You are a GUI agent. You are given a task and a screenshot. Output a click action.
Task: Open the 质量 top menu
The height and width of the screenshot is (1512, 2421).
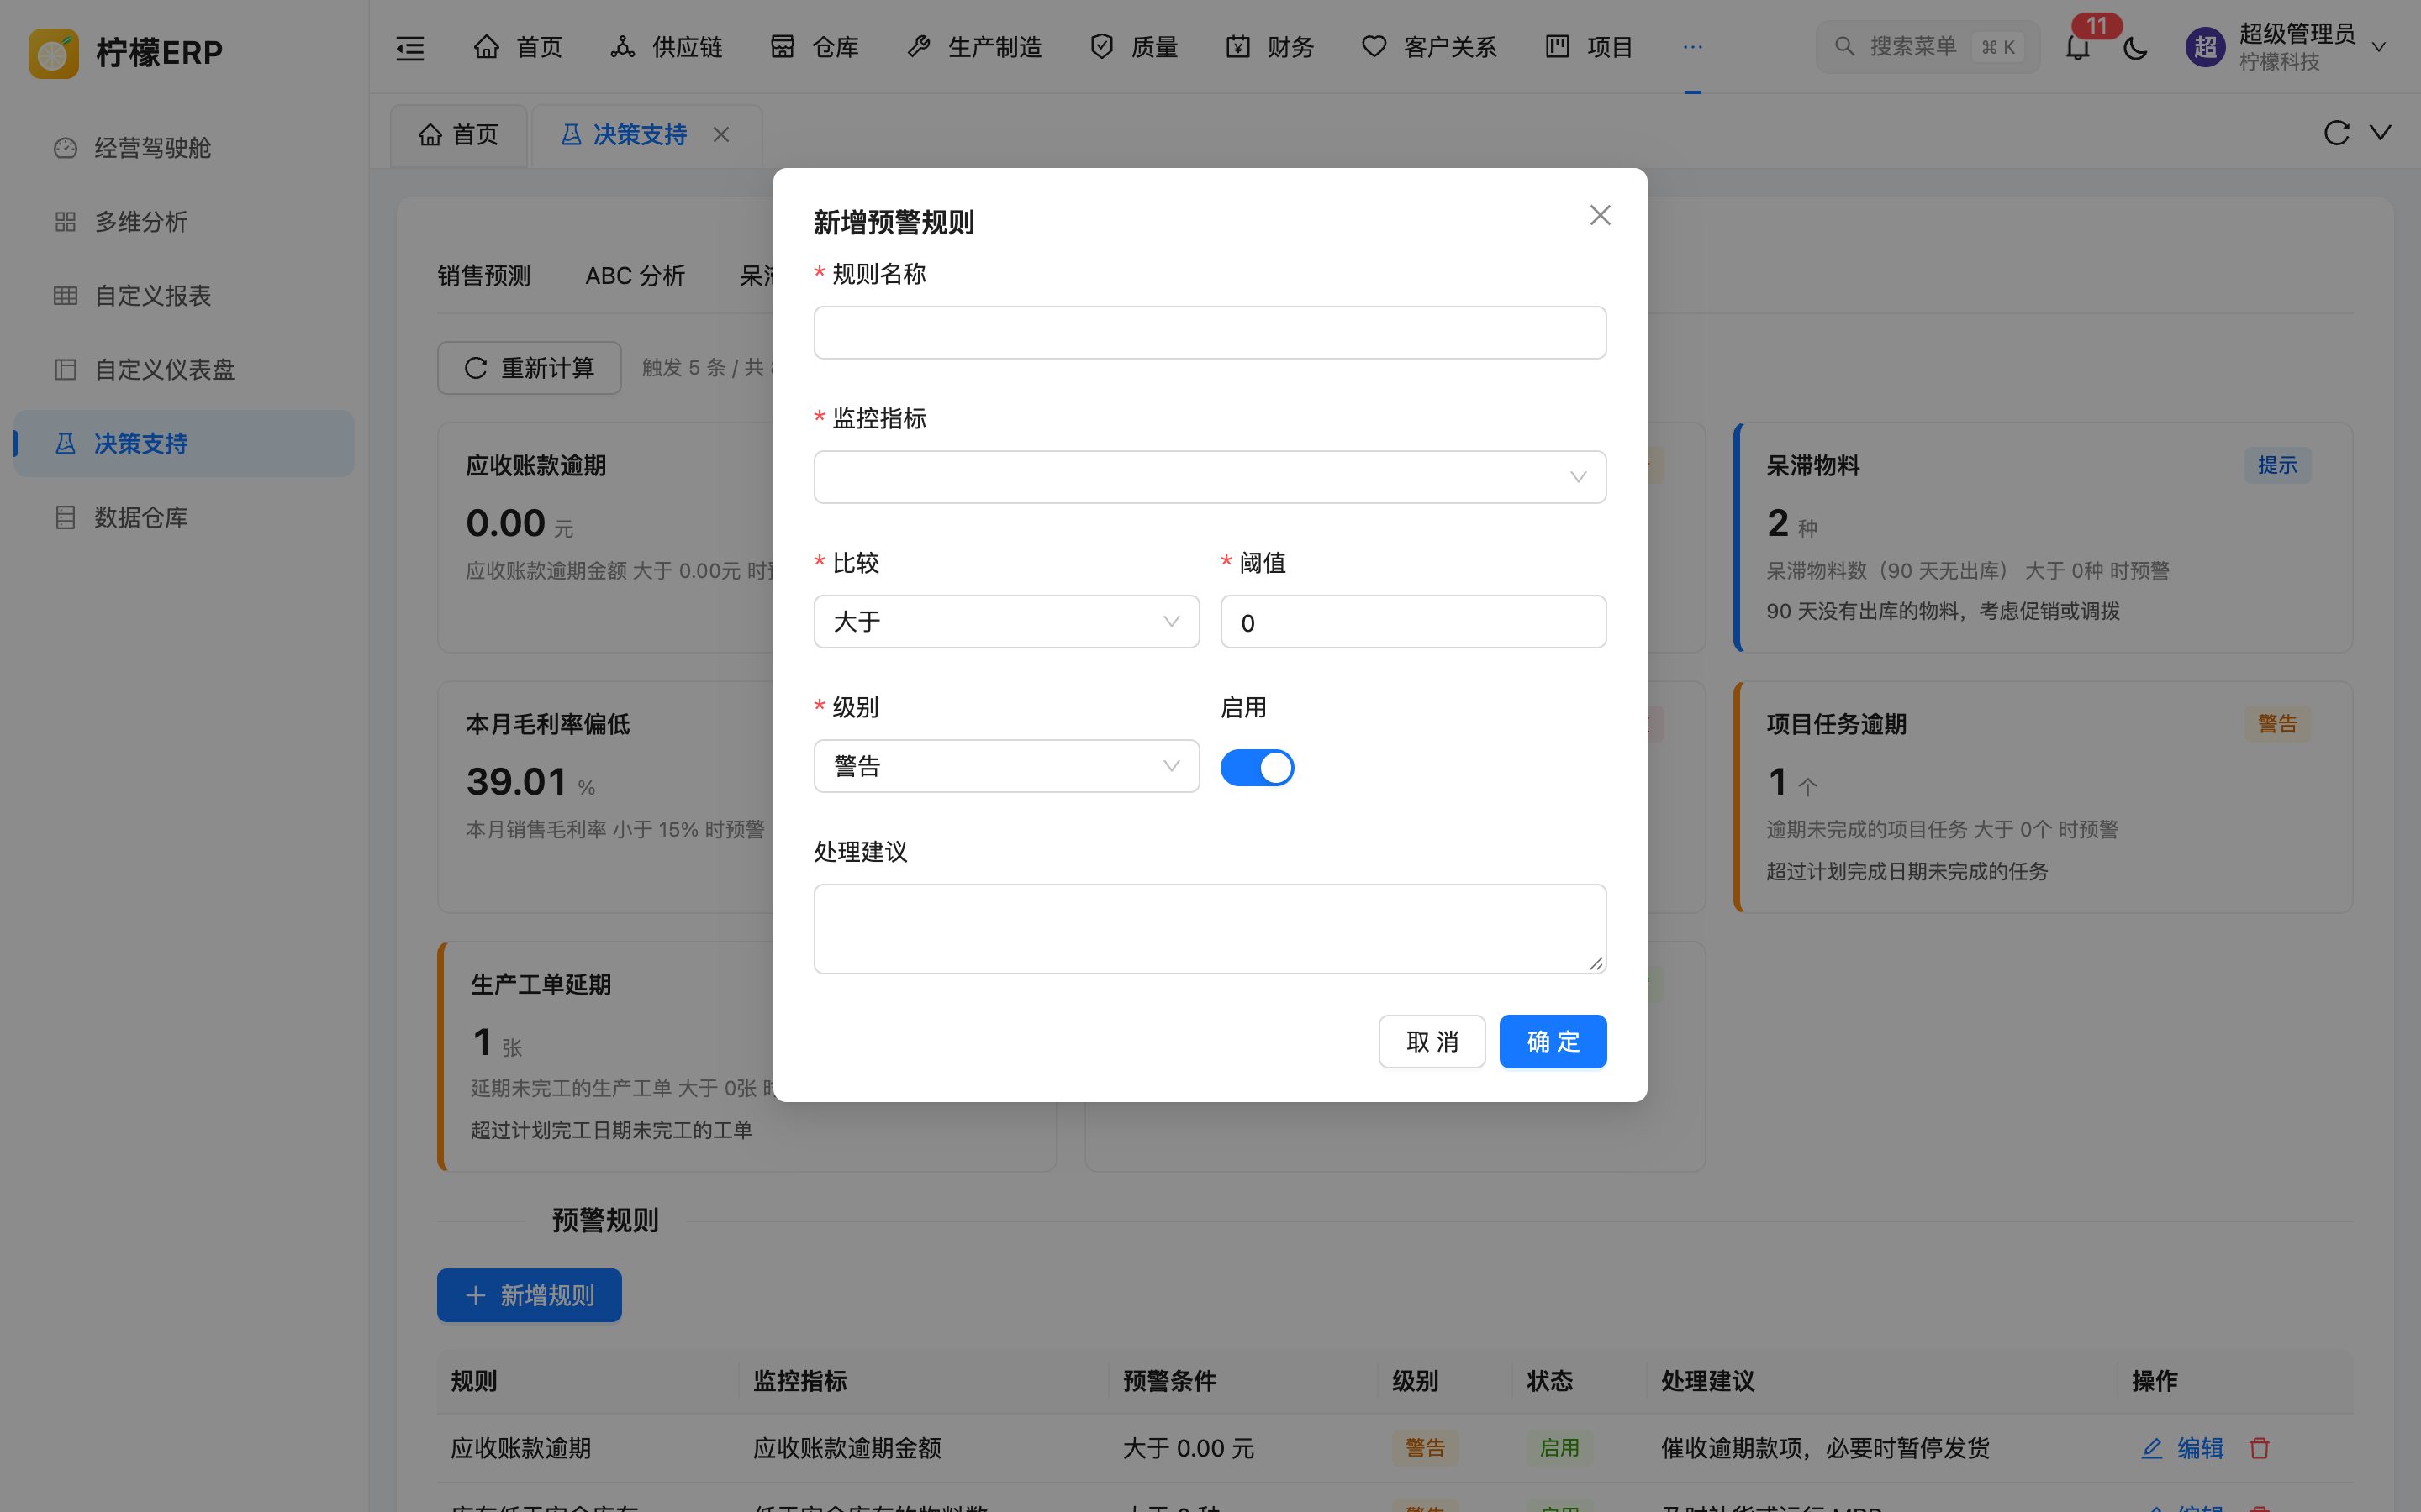[1133, 47]
